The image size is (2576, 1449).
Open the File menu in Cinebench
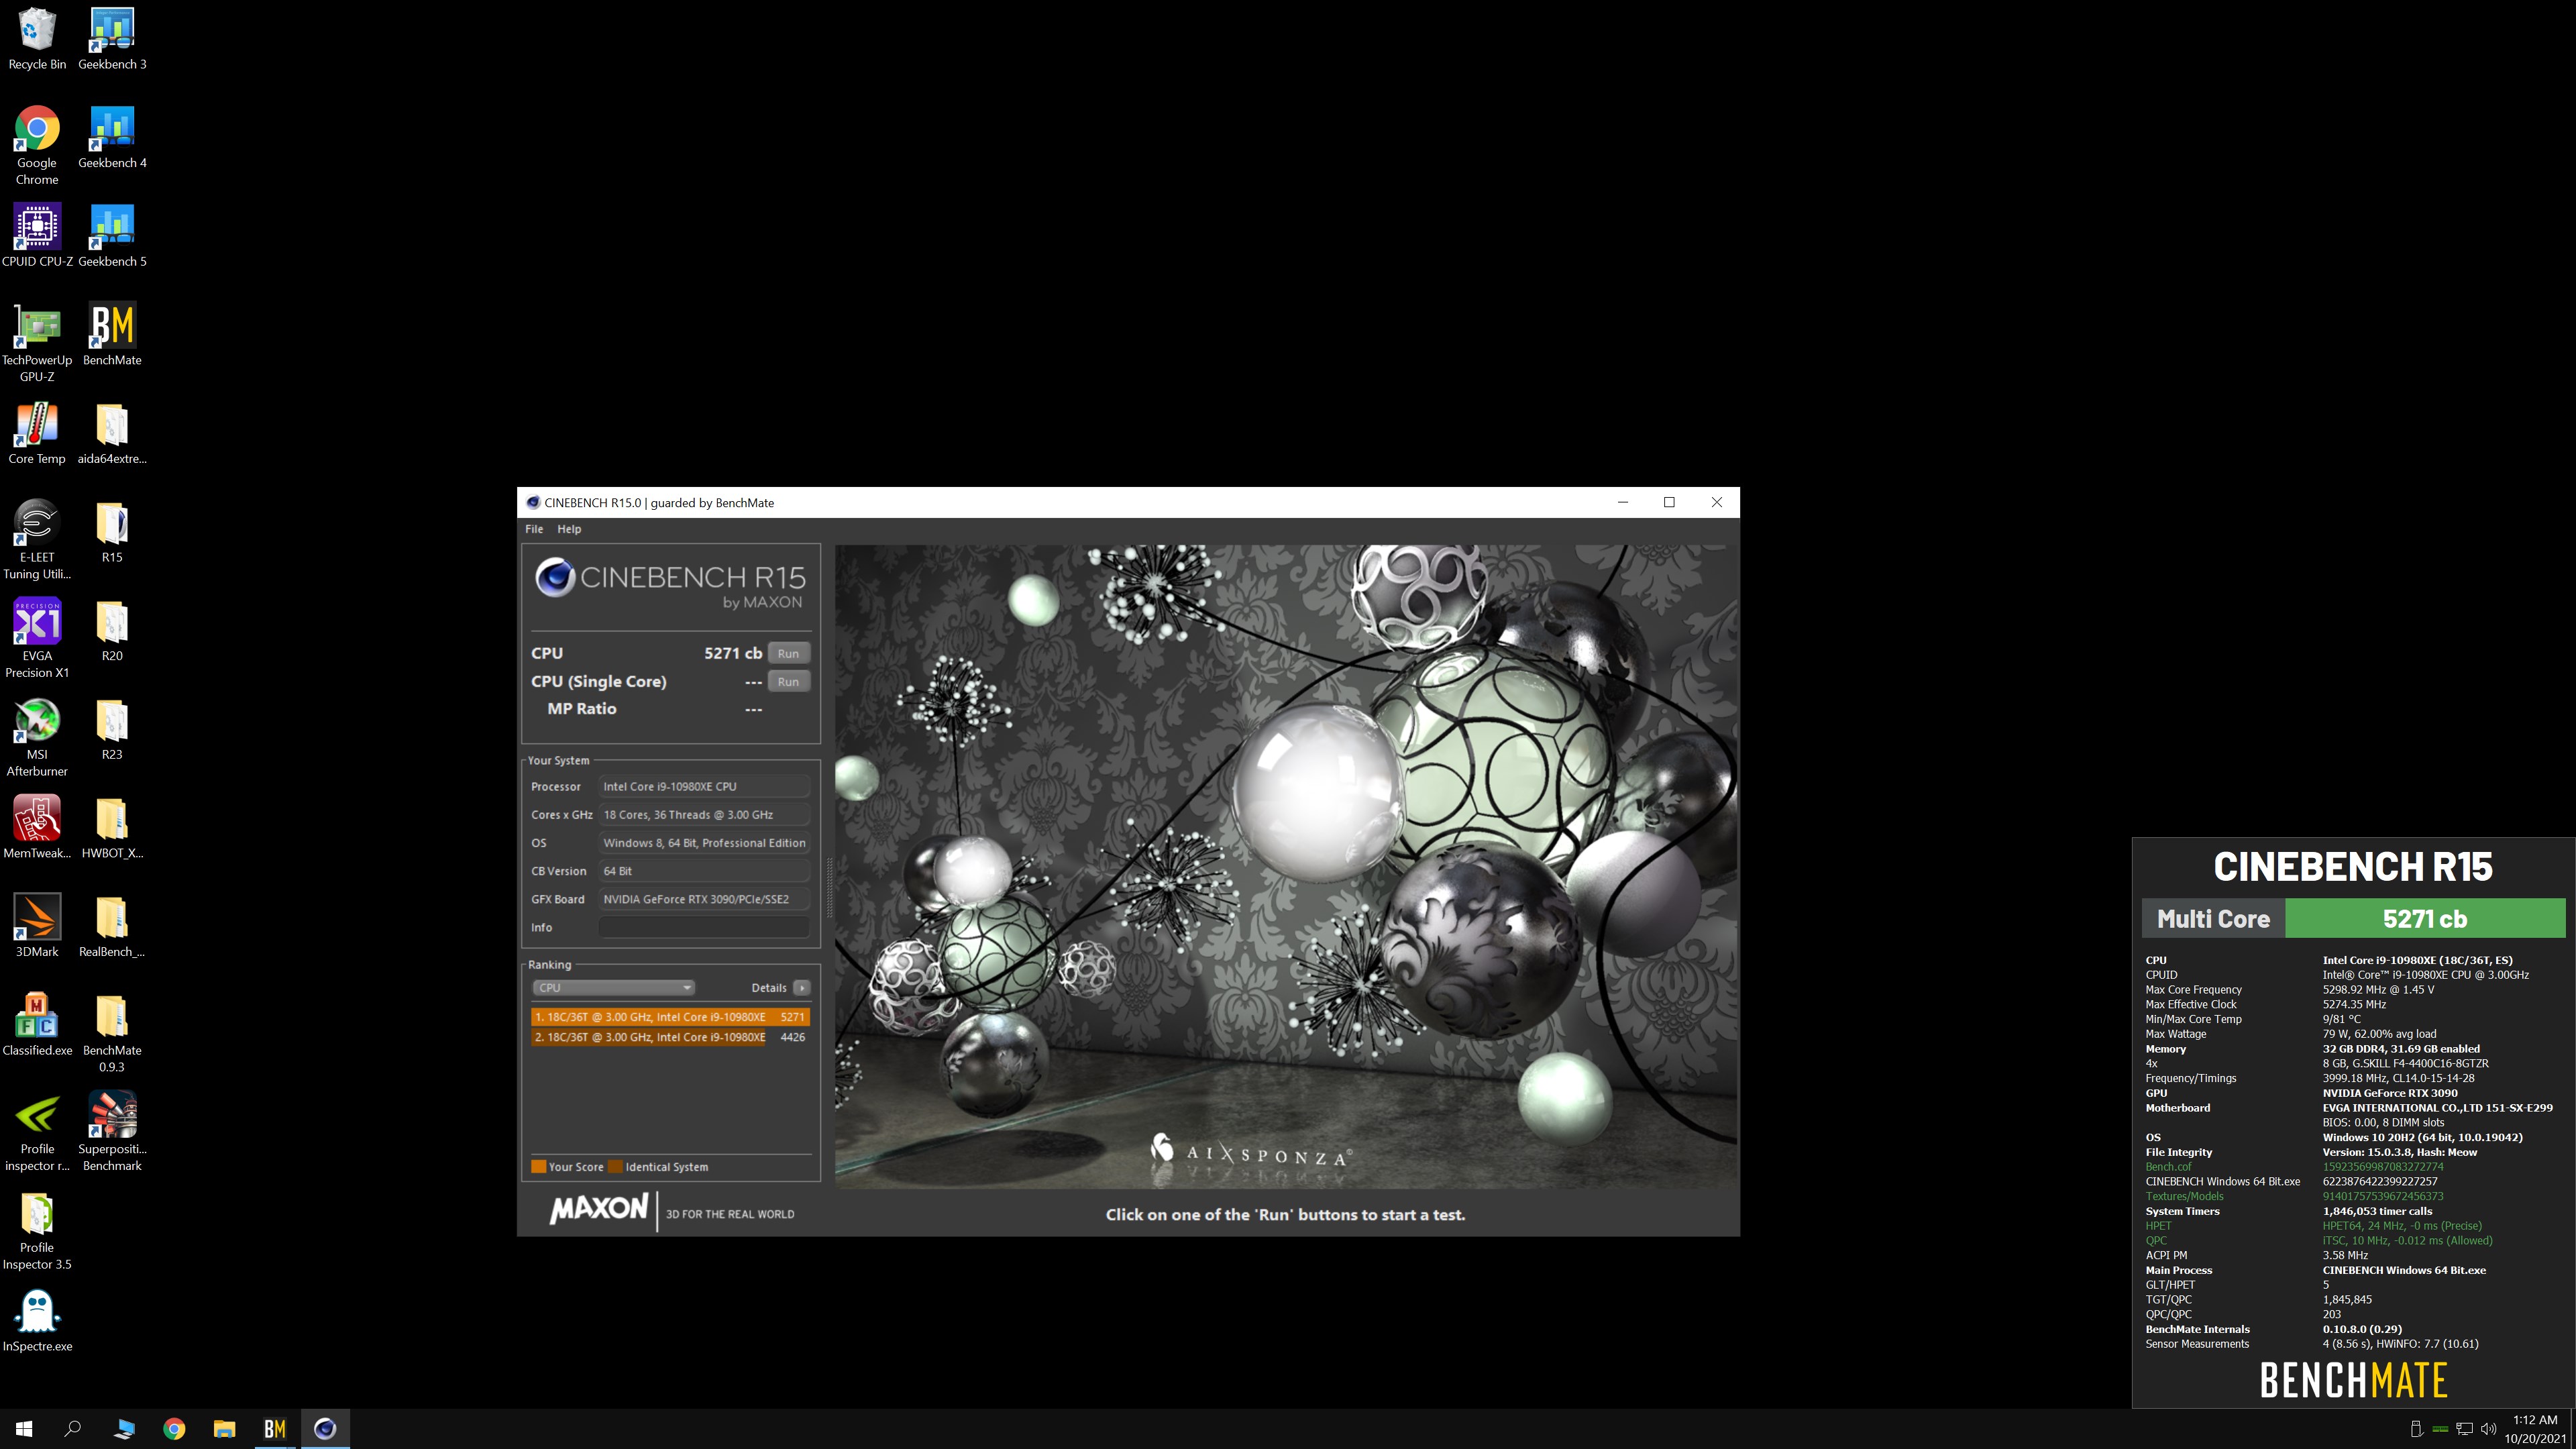[x=534, y=529]
